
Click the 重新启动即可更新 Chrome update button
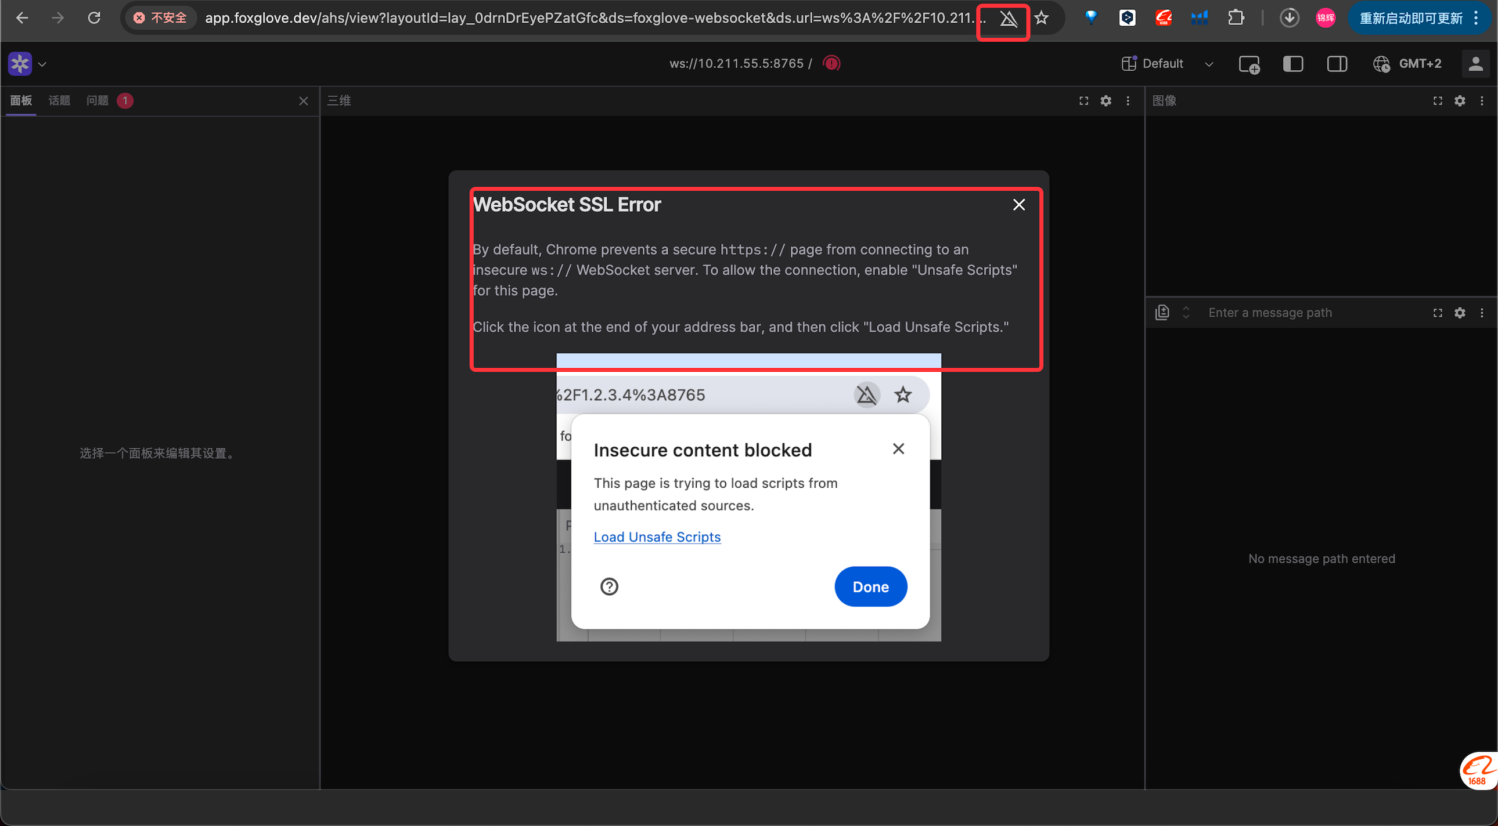click(1411, 19)
